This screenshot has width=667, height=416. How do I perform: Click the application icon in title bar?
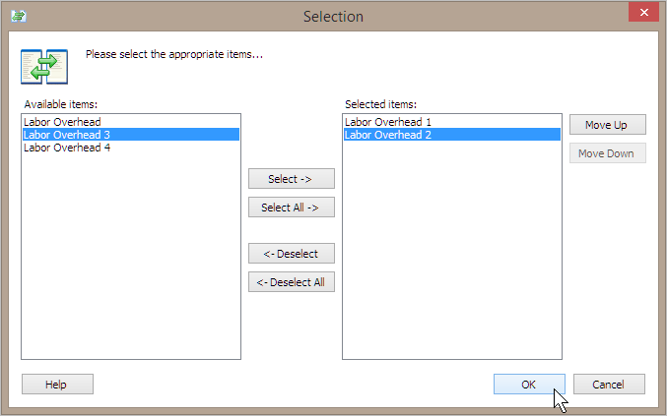[17, 16]
